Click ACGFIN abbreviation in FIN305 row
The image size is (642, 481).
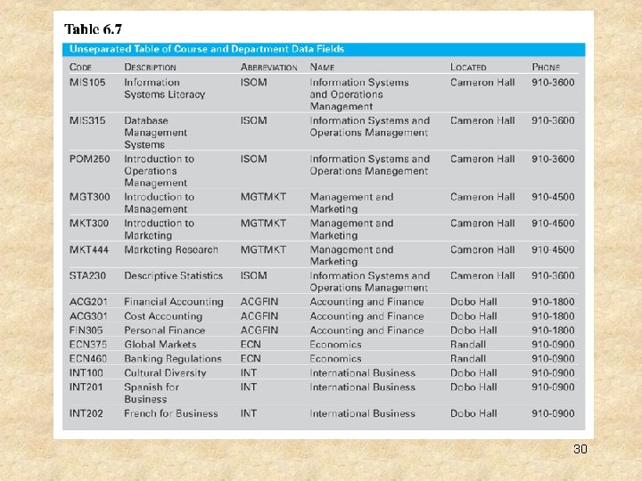pos(259,330)
